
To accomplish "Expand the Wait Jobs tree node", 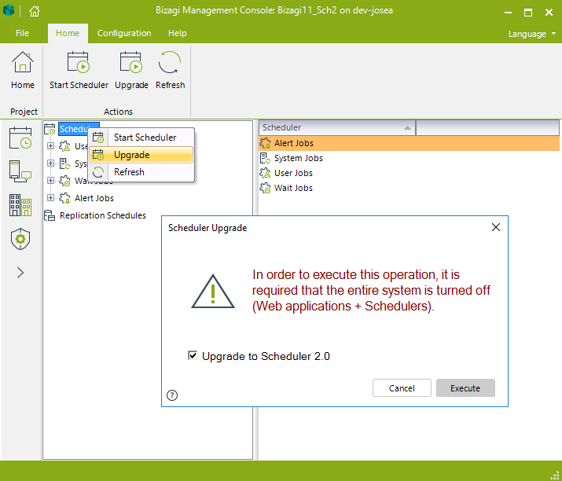I will point(50,180).
